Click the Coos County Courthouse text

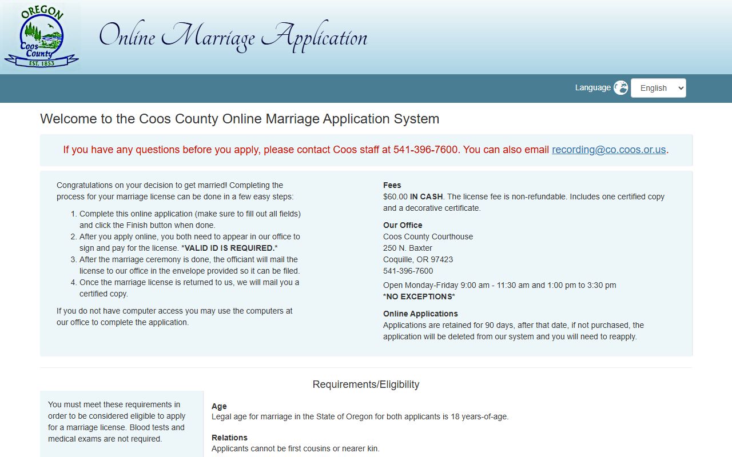click(428, 236)
